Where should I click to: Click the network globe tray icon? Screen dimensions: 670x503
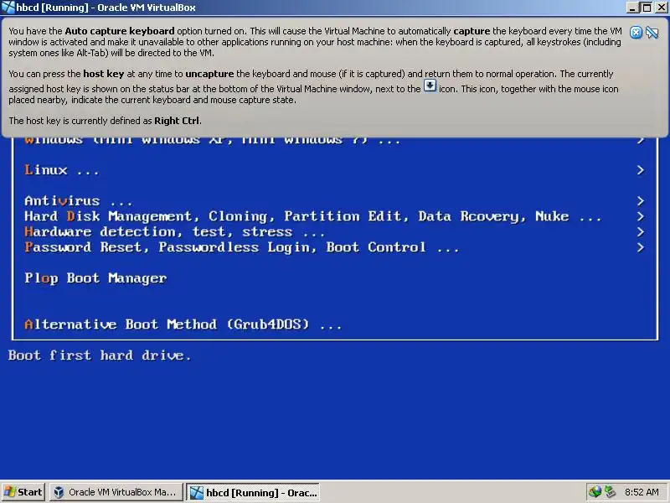pyautogui.click(x=595, y=492)
